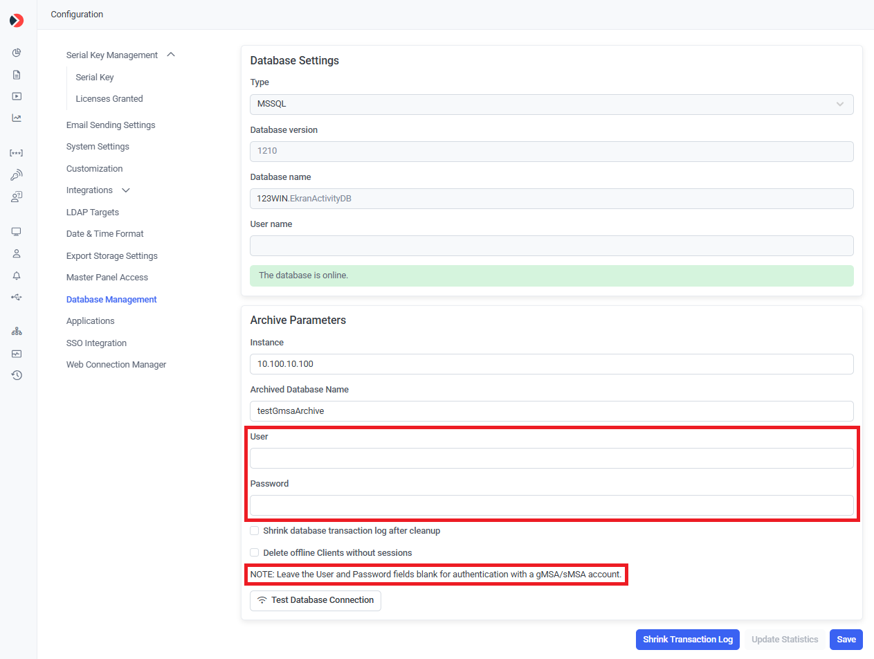Expand the Integrations menu section
The width and height of the screenshot is (874, 659).
125,190
